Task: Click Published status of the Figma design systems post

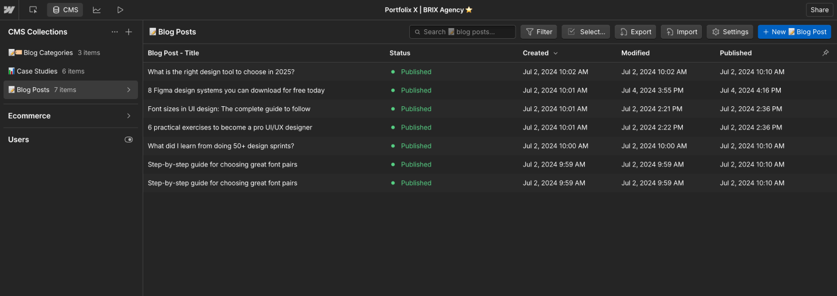Action: (411, 90)
